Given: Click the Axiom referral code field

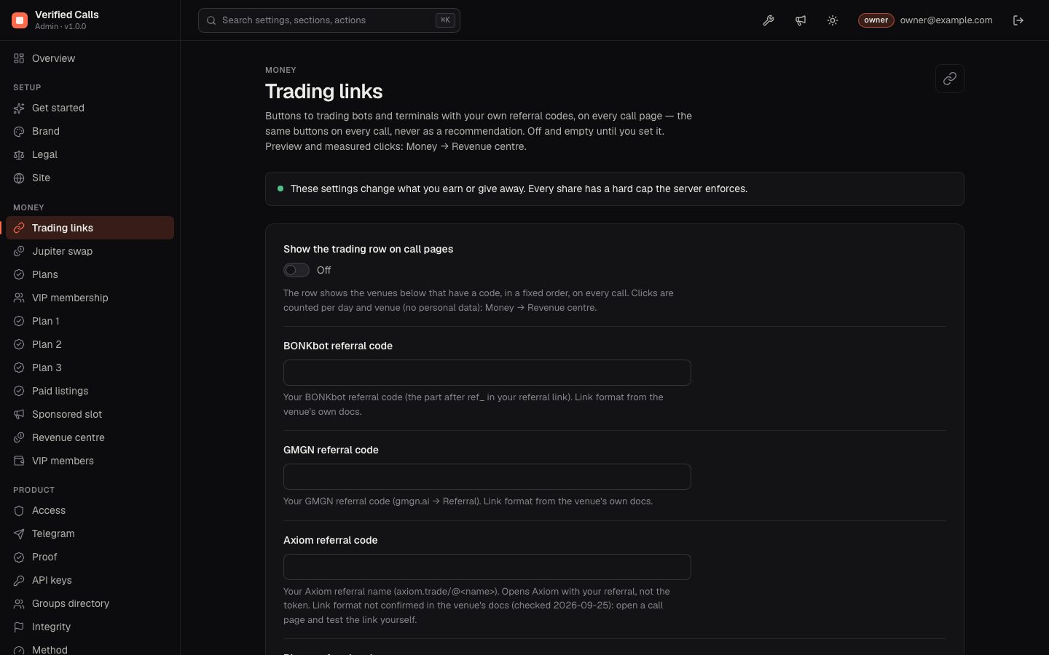Looking at the screenshot, I should click(x=487, y=567).
